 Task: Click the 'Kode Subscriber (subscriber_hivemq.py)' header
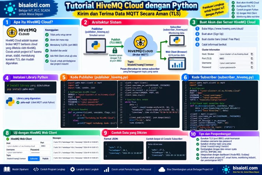coord(221,77)
